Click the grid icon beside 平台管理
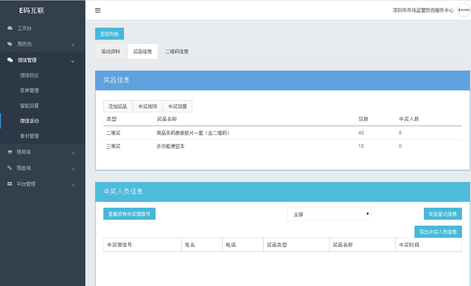Image resolution: width=471 pixels, height=286 pixels. [10, 184]
